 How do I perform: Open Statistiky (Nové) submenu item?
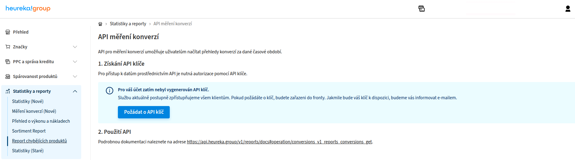28,101
